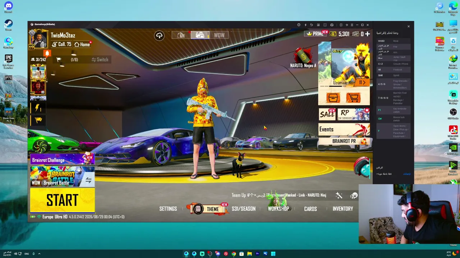Click the F1 key reminder switch row
The image size is (460, 258).
coord(393,110)
